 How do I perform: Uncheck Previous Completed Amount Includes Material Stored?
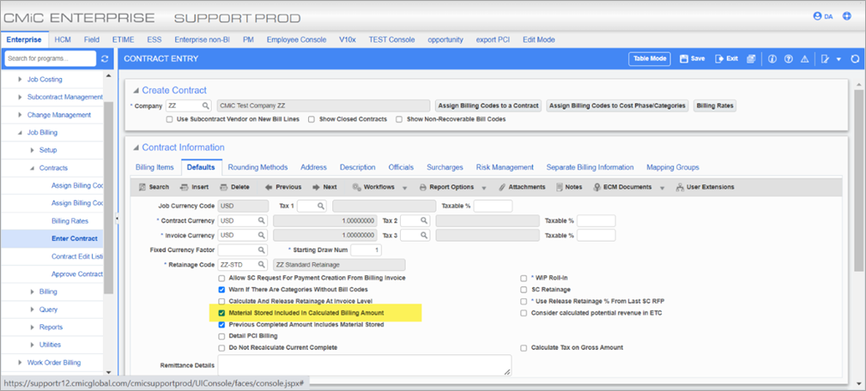click(x=222, y=325)
